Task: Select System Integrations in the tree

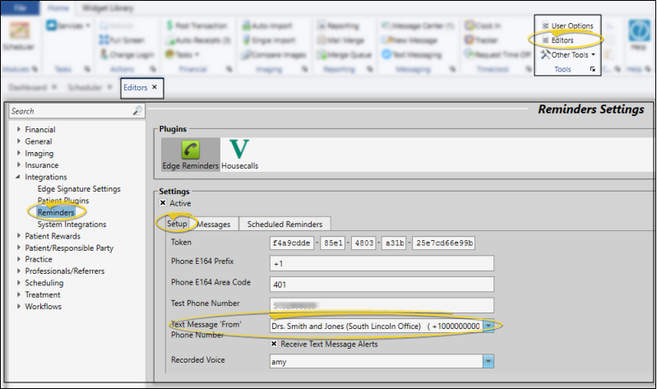Action: tap(72, 225)
